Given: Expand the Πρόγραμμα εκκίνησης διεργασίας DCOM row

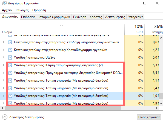Looking at the screenshot, I should [4, 73].
